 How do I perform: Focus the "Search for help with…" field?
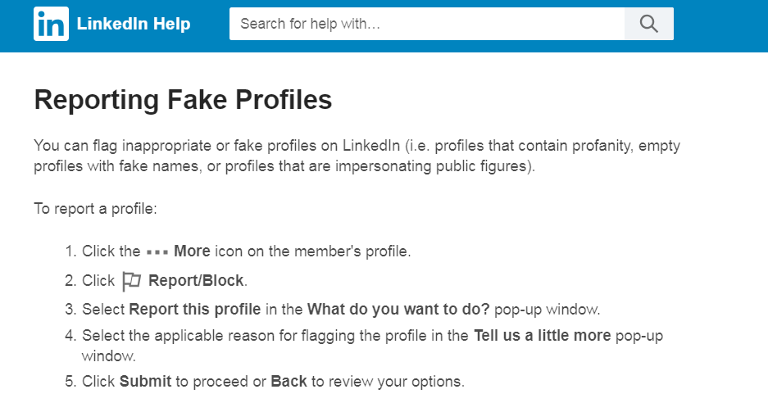click(x=426, y=25)
